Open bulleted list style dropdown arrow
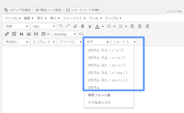This screenshot has width=184, height=113. [x=114, y=26]
